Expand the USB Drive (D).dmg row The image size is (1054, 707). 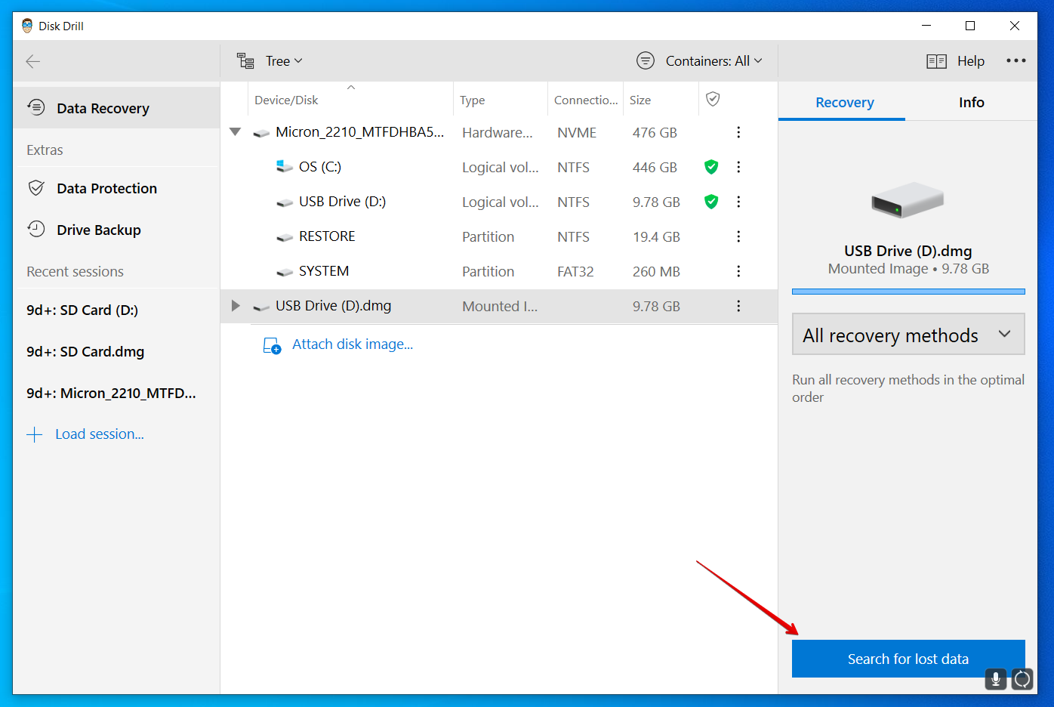point(236,306)
